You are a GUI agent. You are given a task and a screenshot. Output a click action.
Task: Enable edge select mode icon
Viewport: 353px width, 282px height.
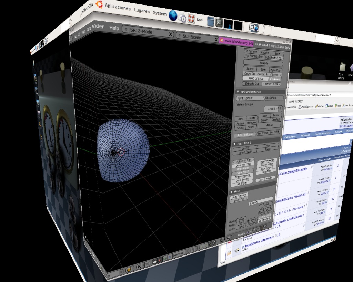[206, 246]
